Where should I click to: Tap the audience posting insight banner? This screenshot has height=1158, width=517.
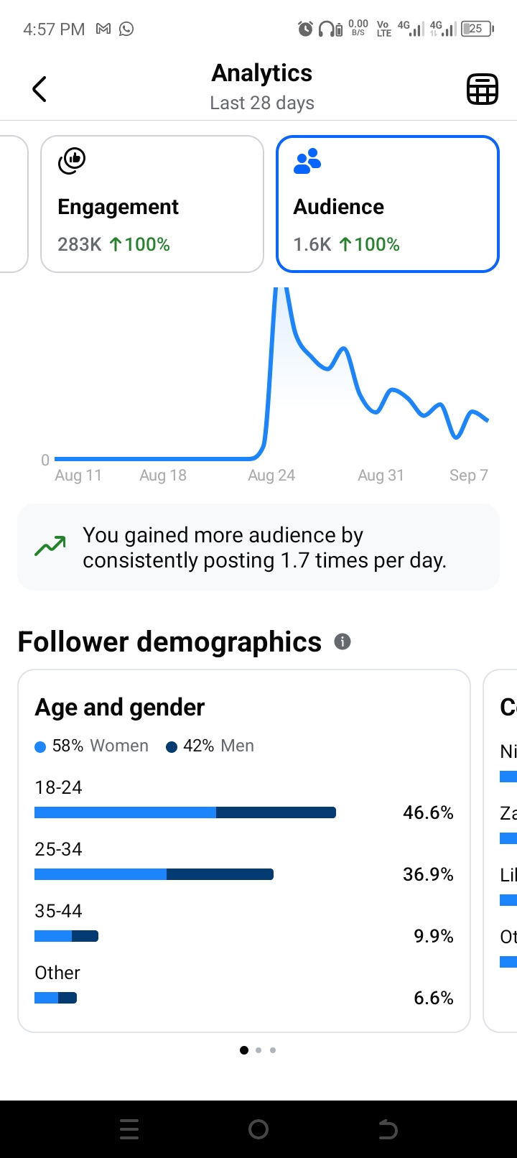coord(258,547)
